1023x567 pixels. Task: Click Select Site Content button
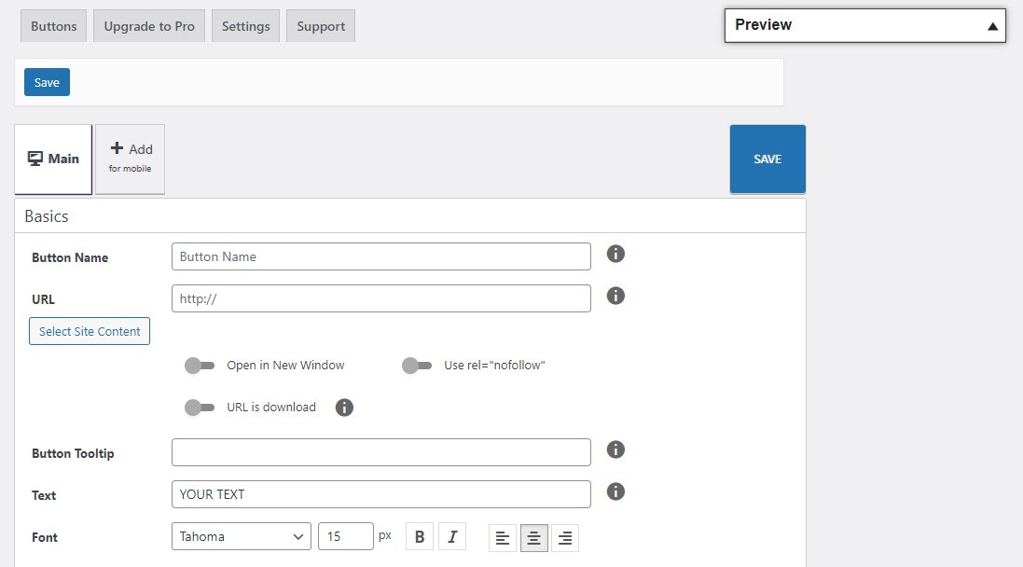coord(90,331)
